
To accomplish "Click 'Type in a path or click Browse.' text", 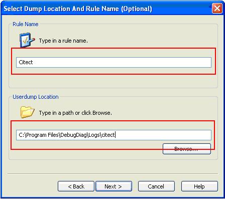I will (x=75, y=113).
